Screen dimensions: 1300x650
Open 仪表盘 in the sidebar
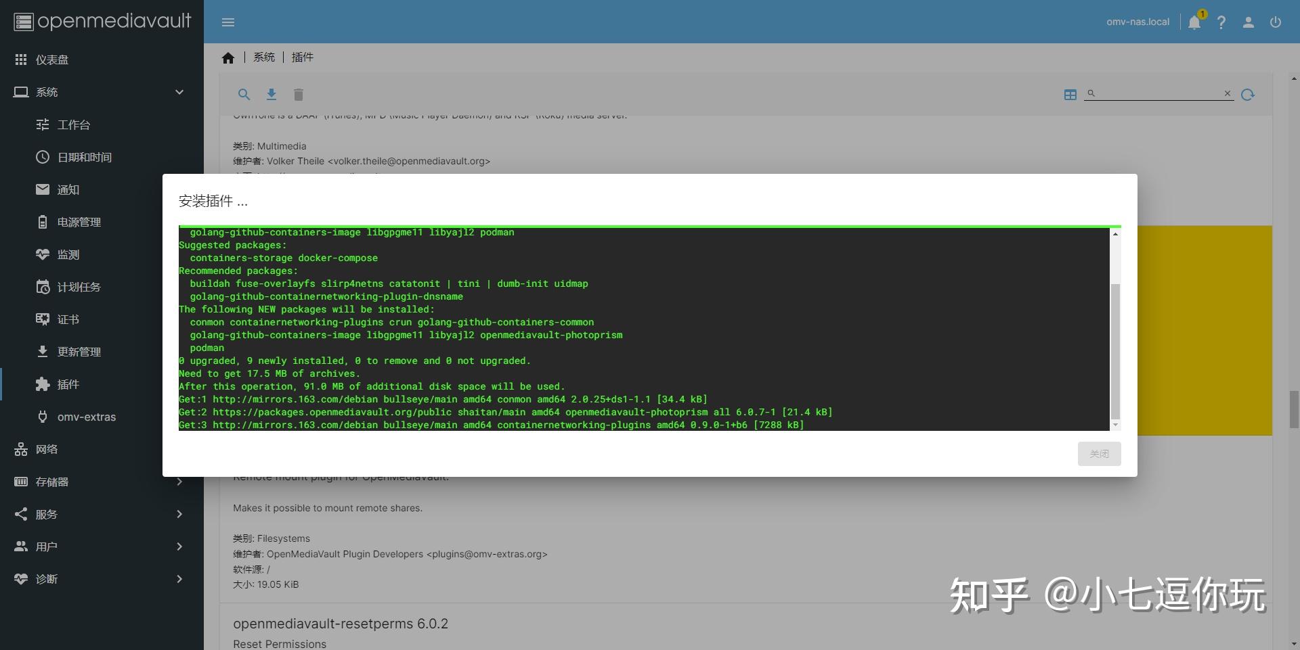pyautogui.click(x=102, y=60)
